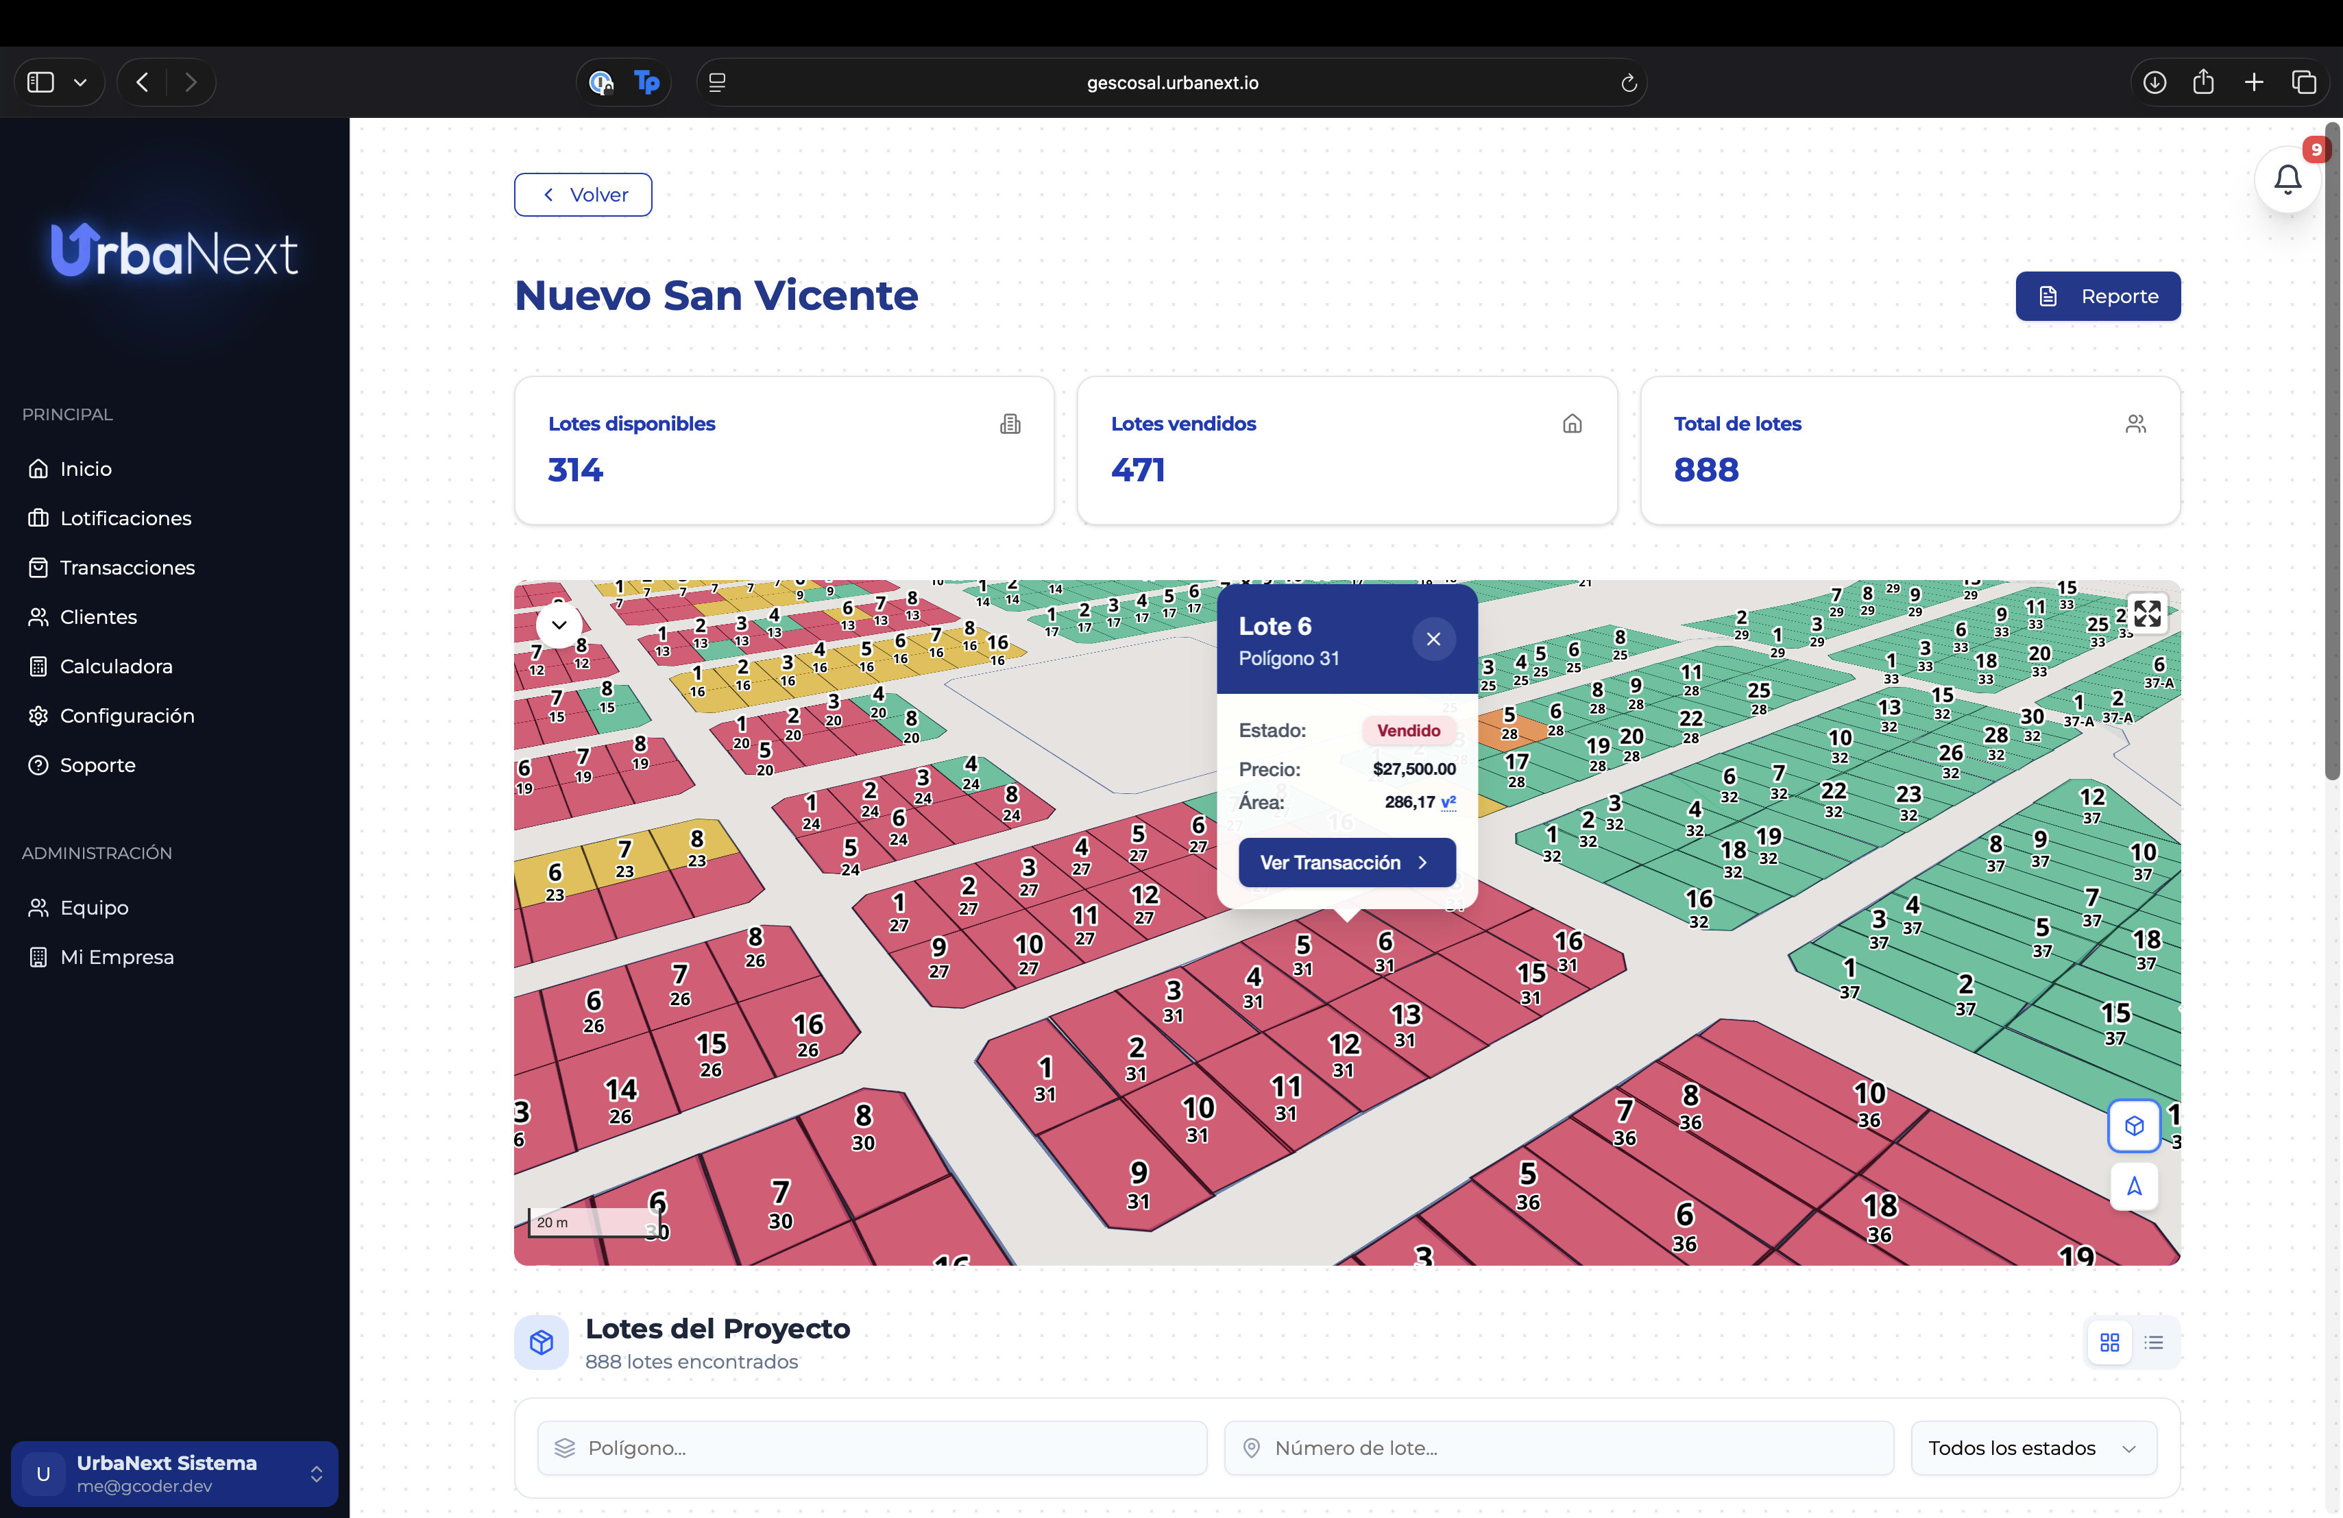The width and height of the screenshot is (2343, 1518).
Task: Click the 888 lotes encontrados text
Action: click(691, 1362)
